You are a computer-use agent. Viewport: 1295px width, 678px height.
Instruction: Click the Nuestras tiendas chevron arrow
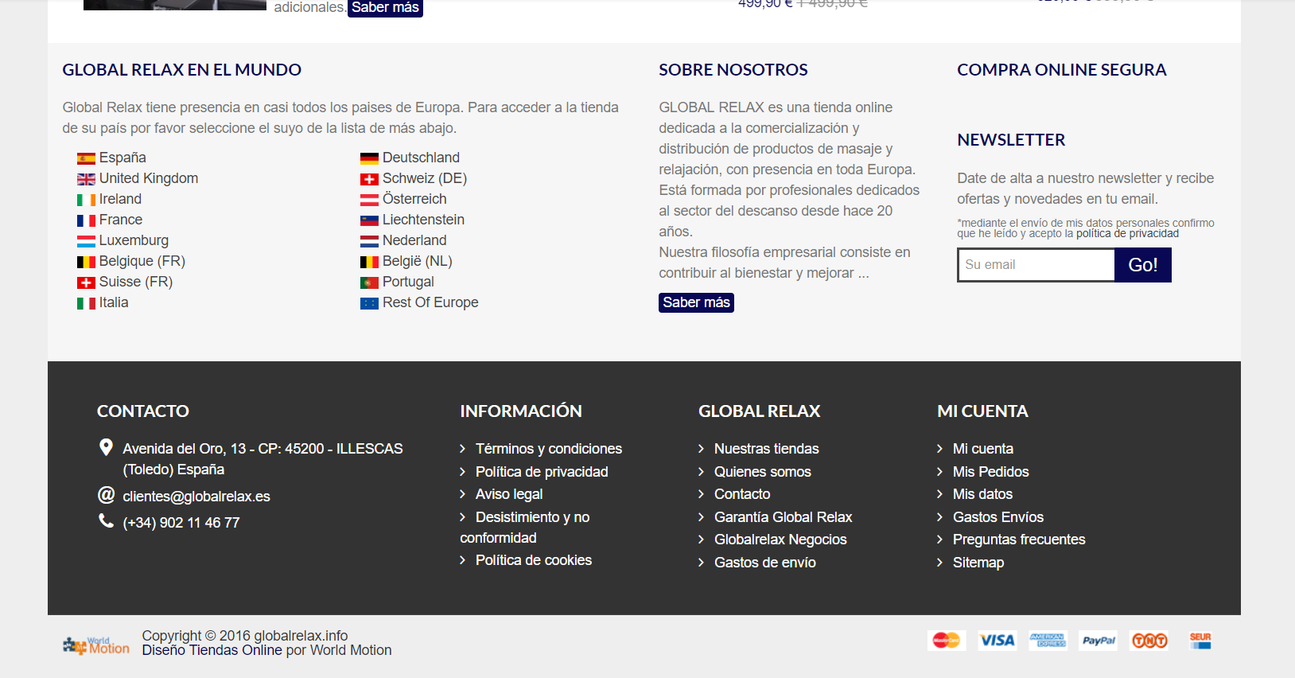coord(701,449)
